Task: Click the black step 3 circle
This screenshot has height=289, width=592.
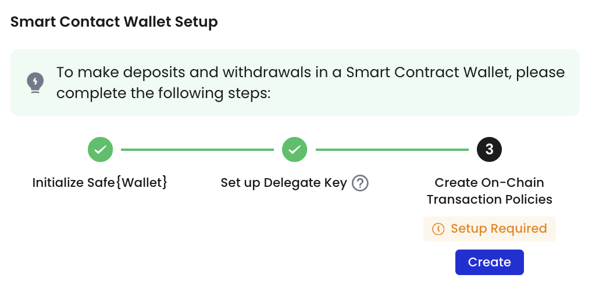Action: 489,150
